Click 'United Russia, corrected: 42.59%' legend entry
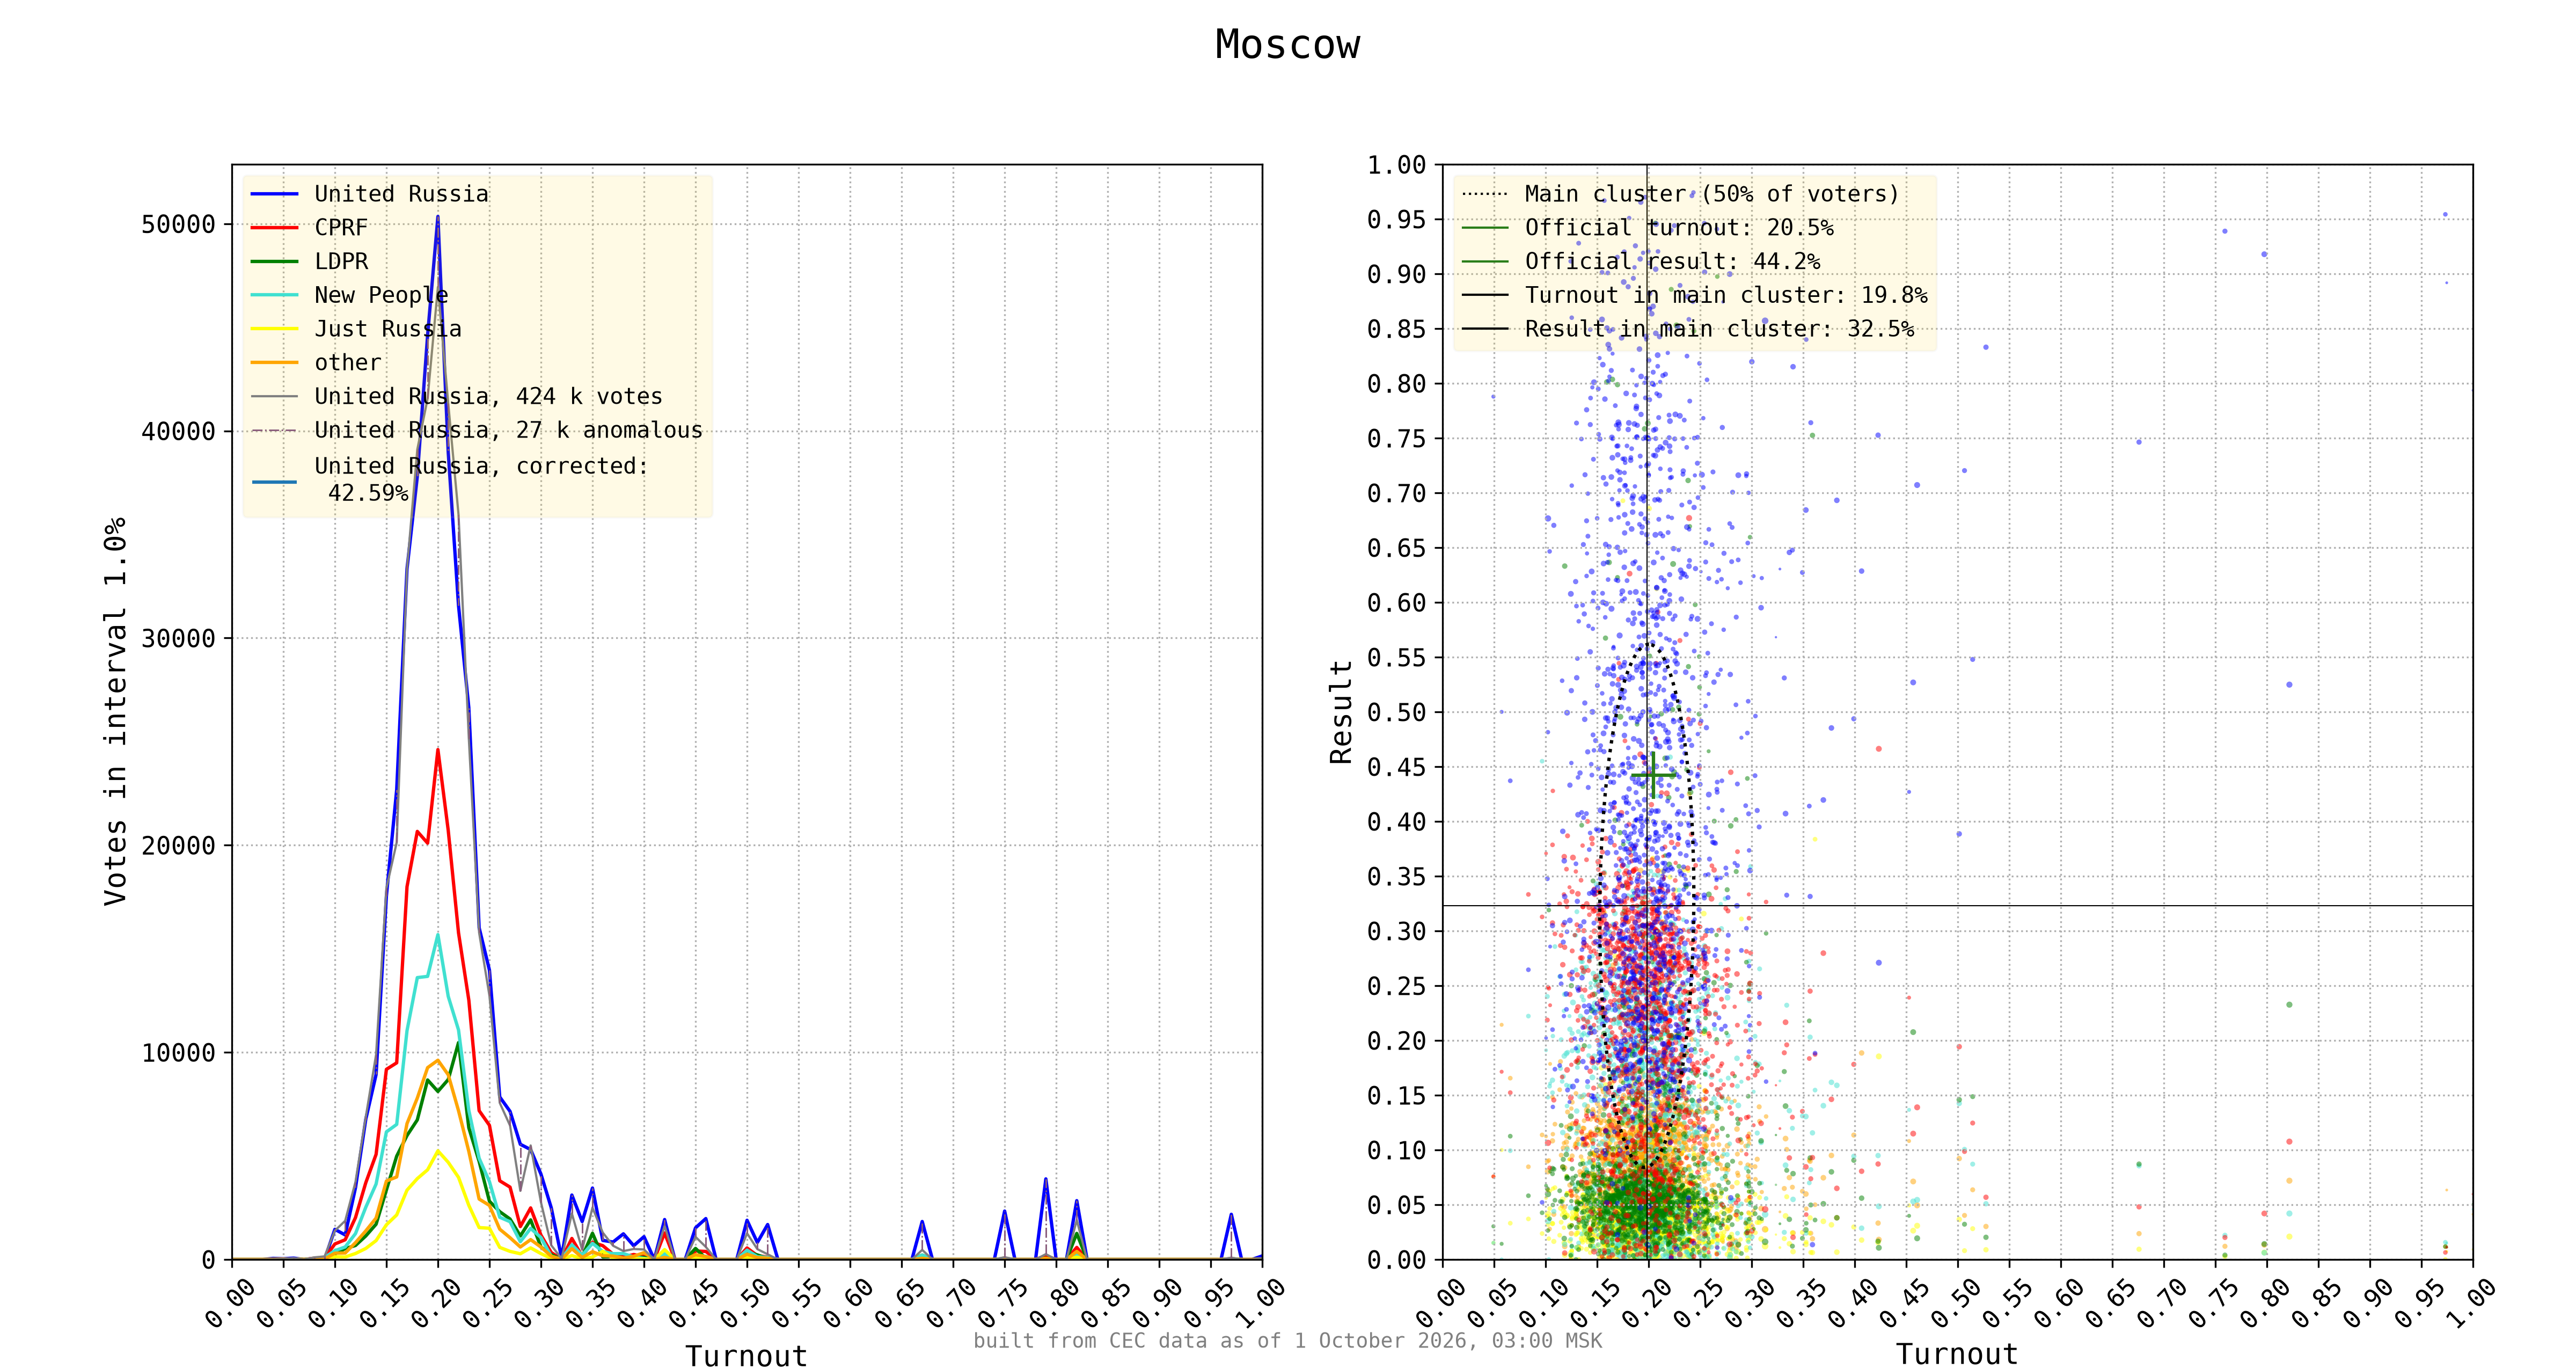 click(x=481, y=479)
